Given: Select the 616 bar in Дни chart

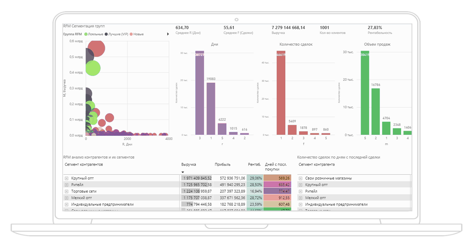Looking at the screenshot, I should click(244, 134).
